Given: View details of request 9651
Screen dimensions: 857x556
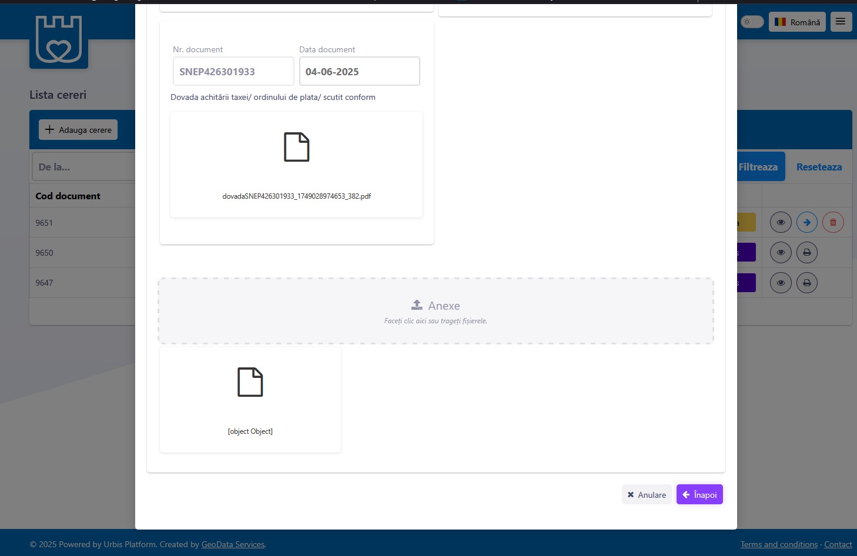Looking at the screenshot, I should [781, 223].
